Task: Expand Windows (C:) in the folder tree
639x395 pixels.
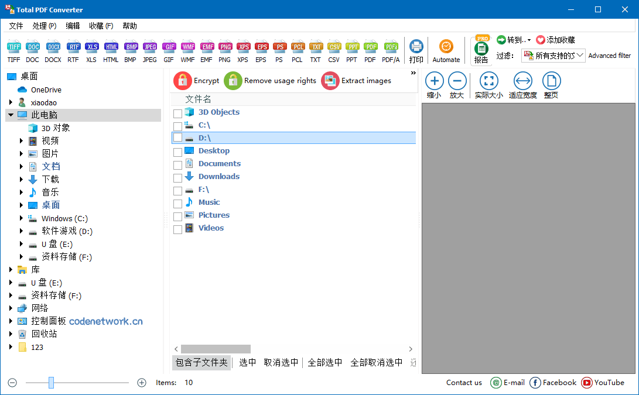Action: [x=21, y=218]
